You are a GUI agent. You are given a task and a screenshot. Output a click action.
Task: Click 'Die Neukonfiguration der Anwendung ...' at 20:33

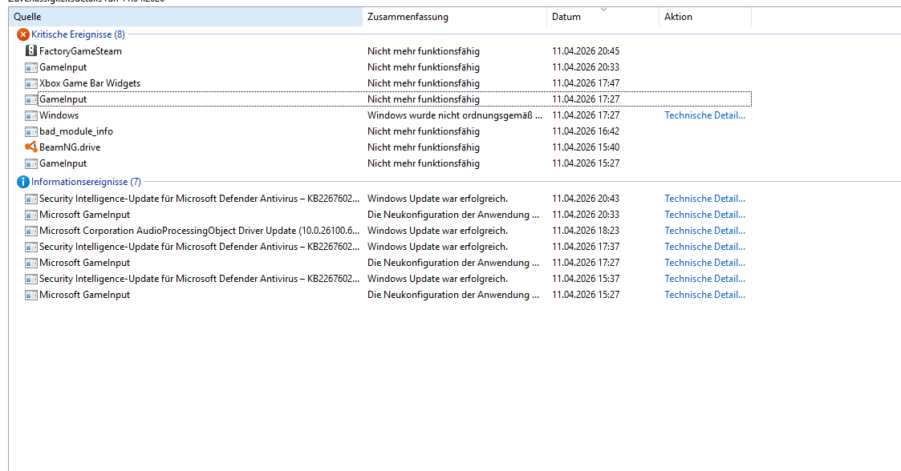[x=453, y=215]
